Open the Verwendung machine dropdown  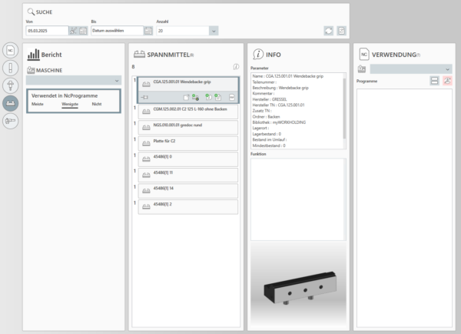(x=410, y=69)
